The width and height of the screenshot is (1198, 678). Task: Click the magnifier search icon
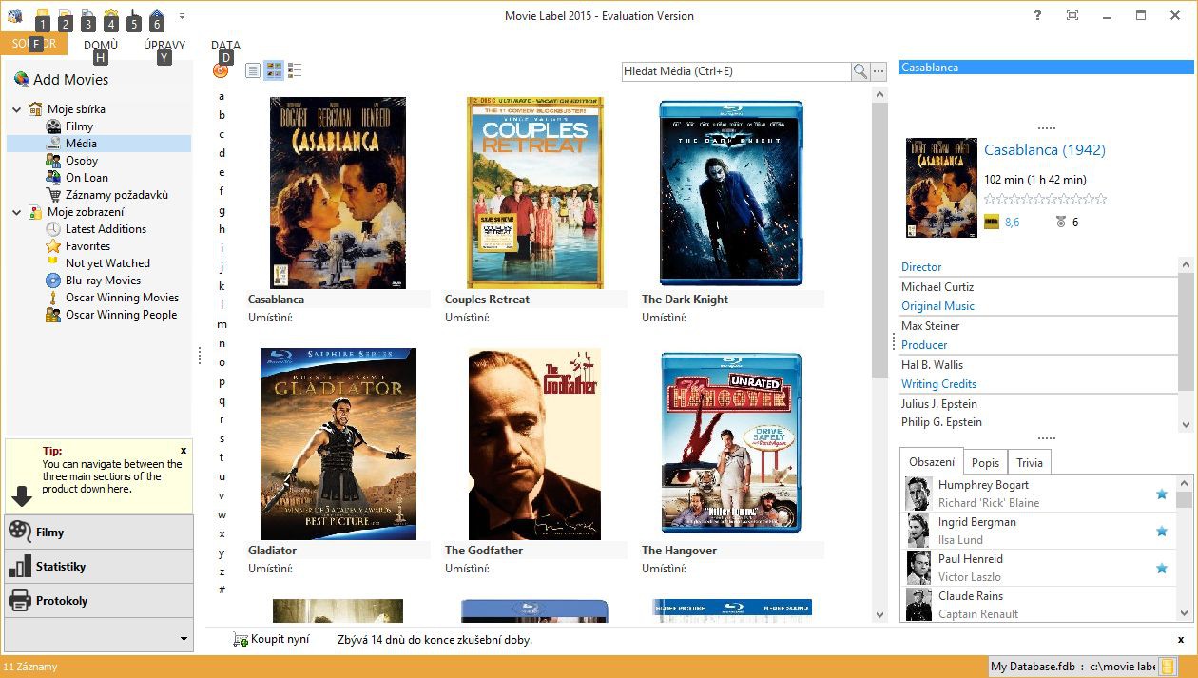[x=860, y=71]
